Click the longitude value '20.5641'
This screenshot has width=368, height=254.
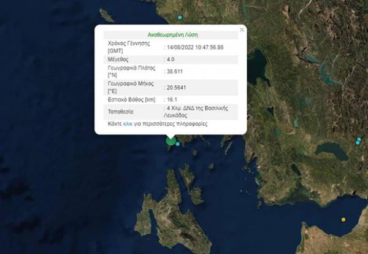[x=176, y=88]
